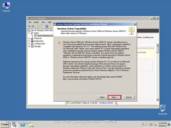Click the Show desktop icon beside the clock
This screenshot has height=128, width=171.
pyautogui.click(x=169, y=124)
